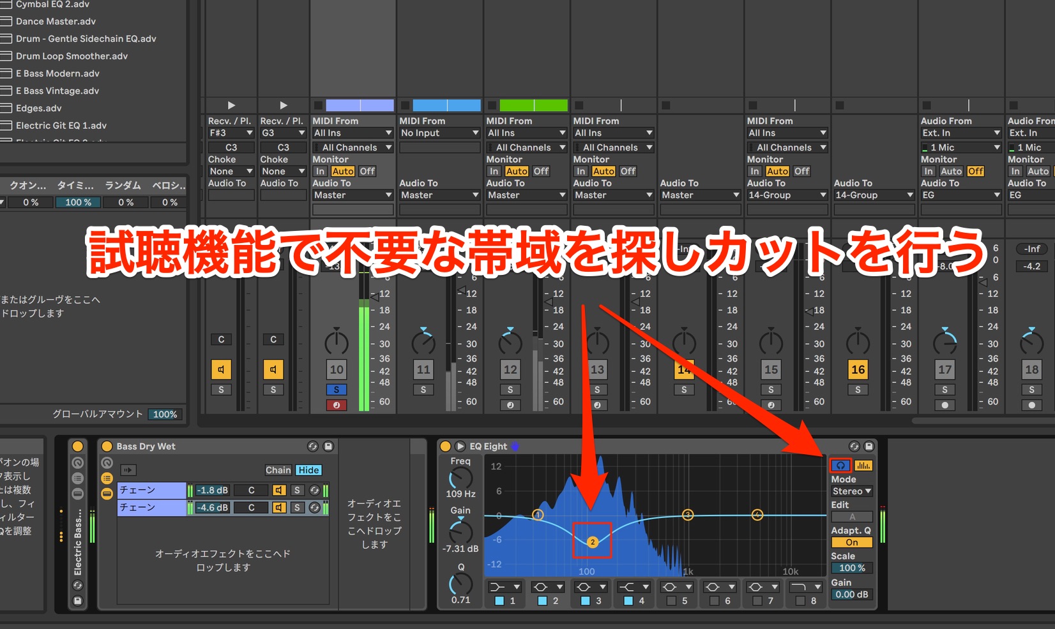Solo track 12
The width and height of the screenshot is (1055, 629).
click(510, 390)
